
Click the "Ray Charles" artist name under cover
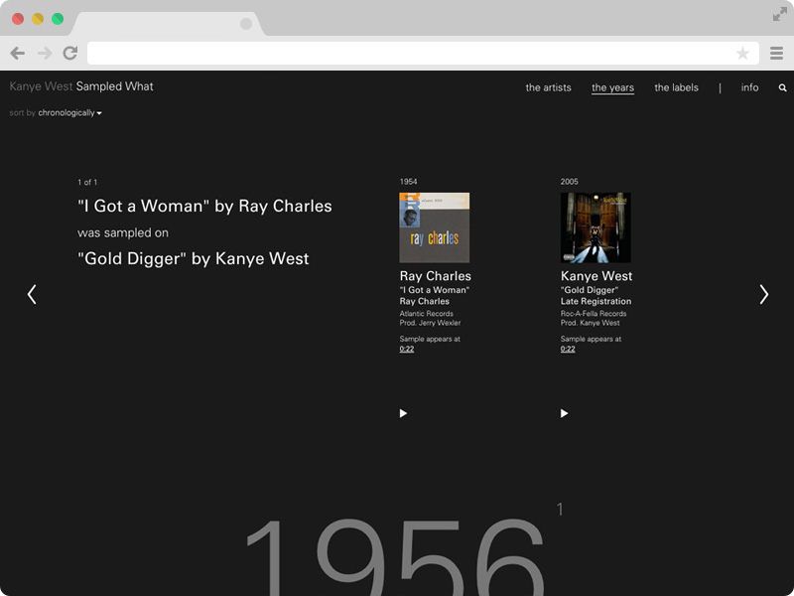point(436,276)
